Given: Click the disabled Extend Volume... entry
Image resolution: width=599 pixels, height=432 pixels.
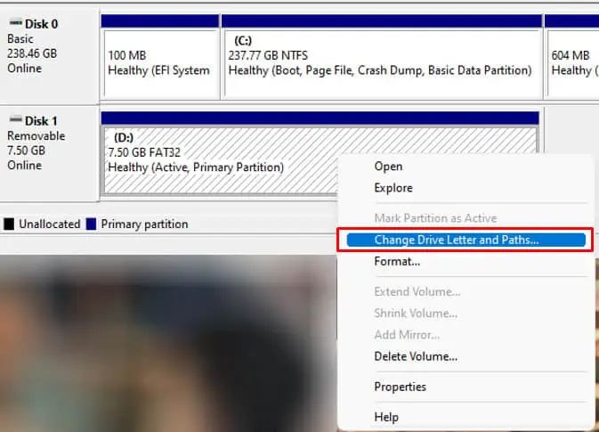Looking at the screenshot, I should [x=417, y=291].
